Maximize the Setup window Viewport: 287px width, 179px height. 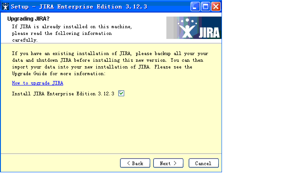[205, 7]
